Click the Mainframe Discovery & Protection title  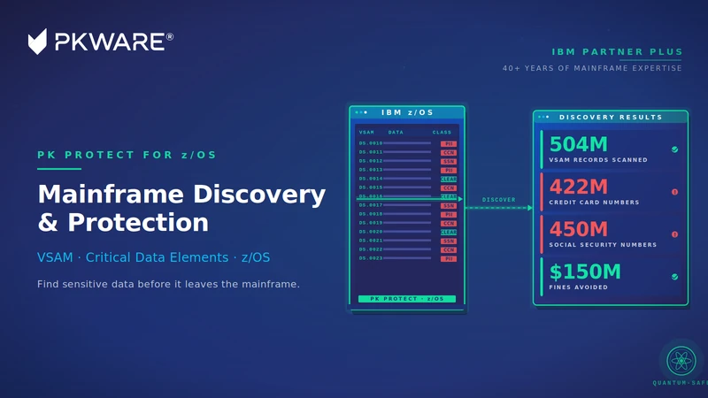pyautogui.click(x=181, y=208)
